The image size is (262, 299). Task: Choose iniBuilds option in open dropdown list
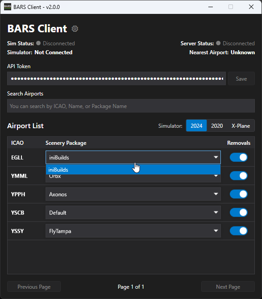133,169
